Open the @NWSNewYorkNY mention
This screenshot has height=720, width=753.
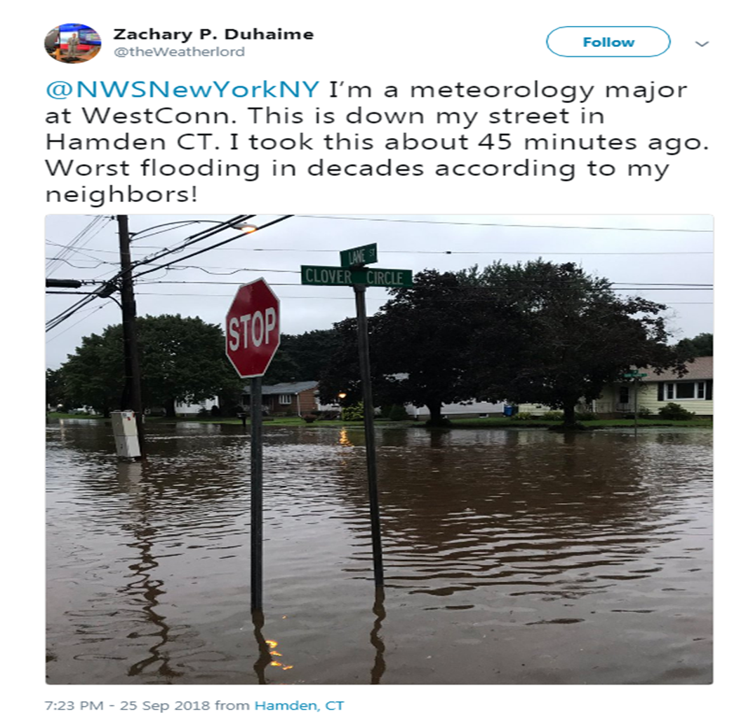pos(182,89)
